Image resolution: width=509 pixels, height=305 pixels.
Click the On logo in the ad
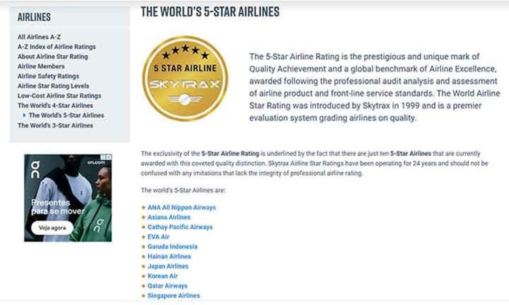(x=36, y=169)
